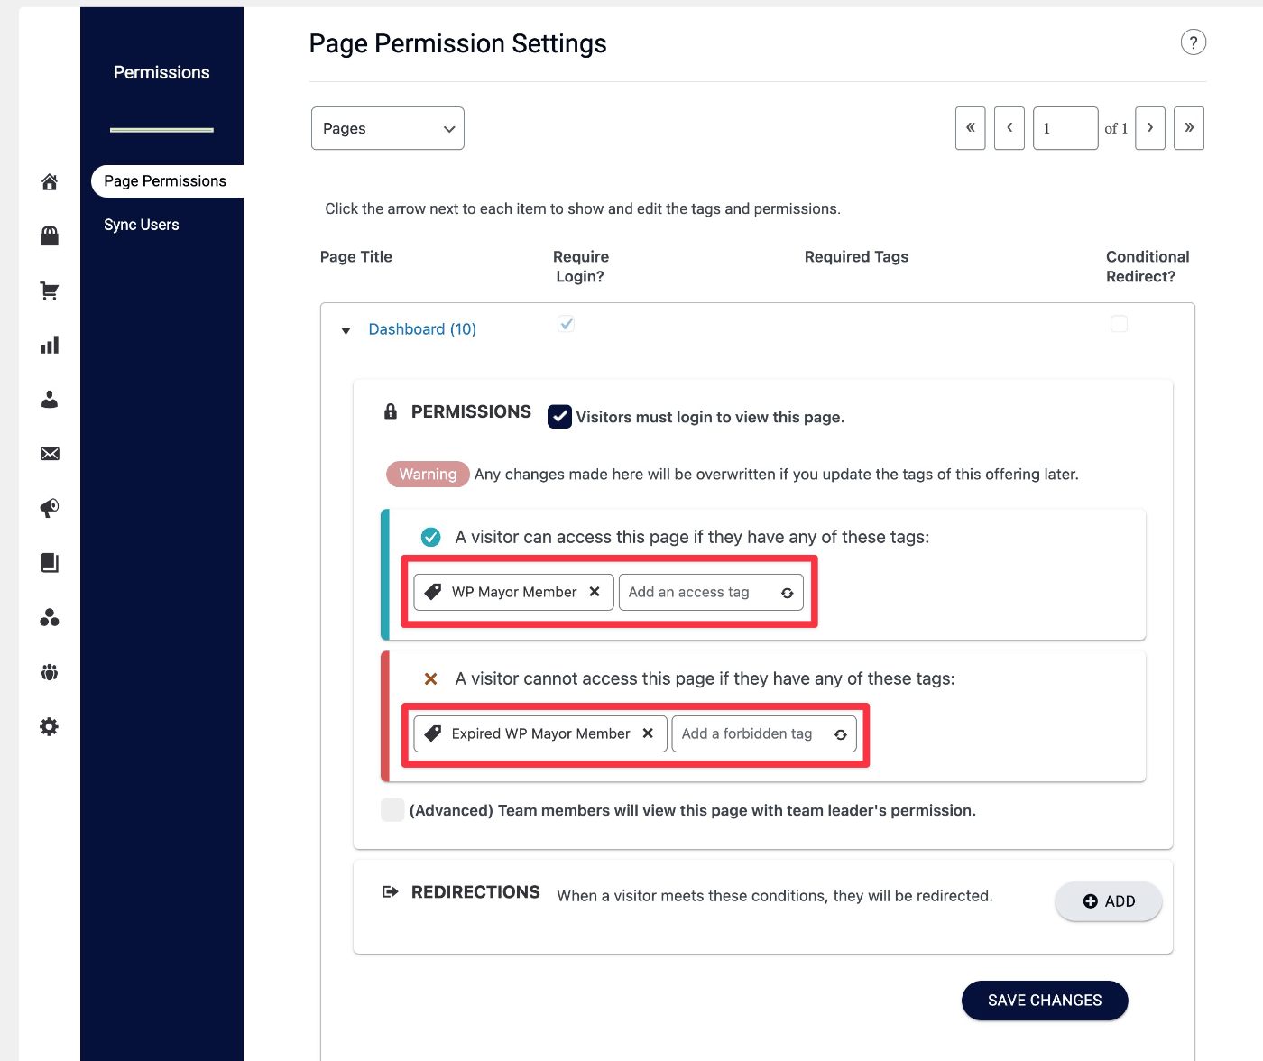Remove the WP Mayor Member tag
This screenshot has width=1263, height=1061.
click(x=595, y=592)
